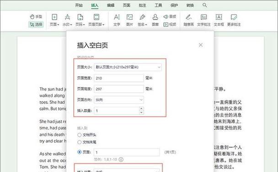This screenshot has width=278, height=172.
Task: Choose the Text Annotation (文字批注) tool
Action: (x=204, y=20)
